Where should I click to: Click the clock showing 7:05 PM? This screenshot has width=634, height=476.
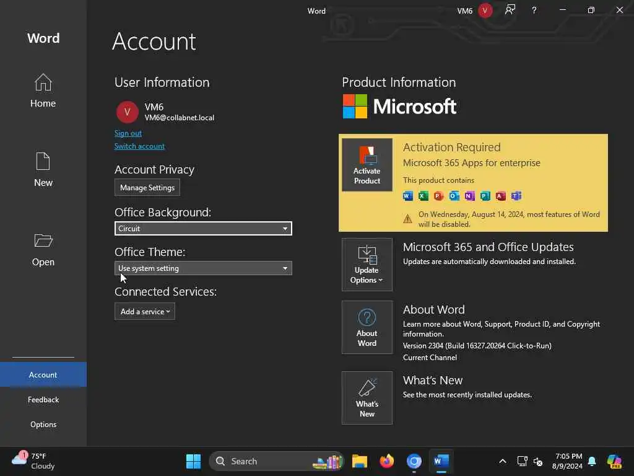click(x=568, y=456)
